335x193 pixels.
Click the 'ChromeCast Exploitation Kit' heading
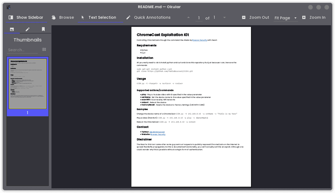pyautogui.click(x=163, y=35)
